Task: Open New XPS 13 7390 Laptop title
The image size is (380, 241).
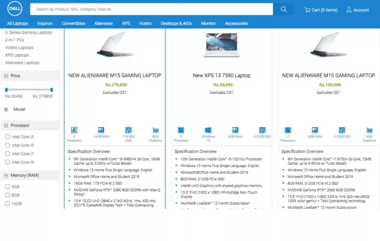Action: pos(222,76)
